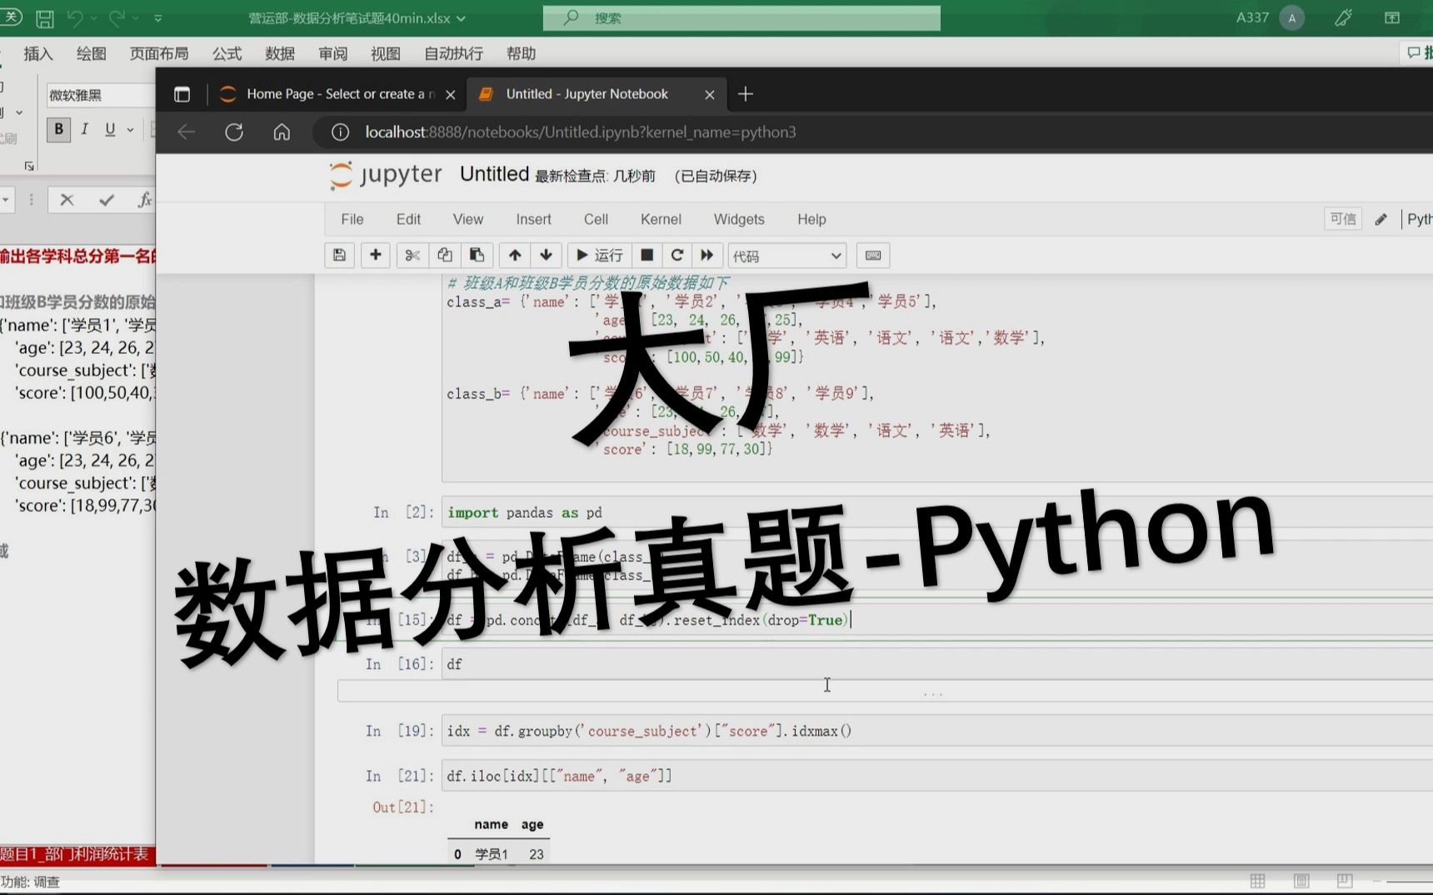Open the Jupyter Kernel menu
This screenshot has width=1433, height=895.
(x=661, y=219)
